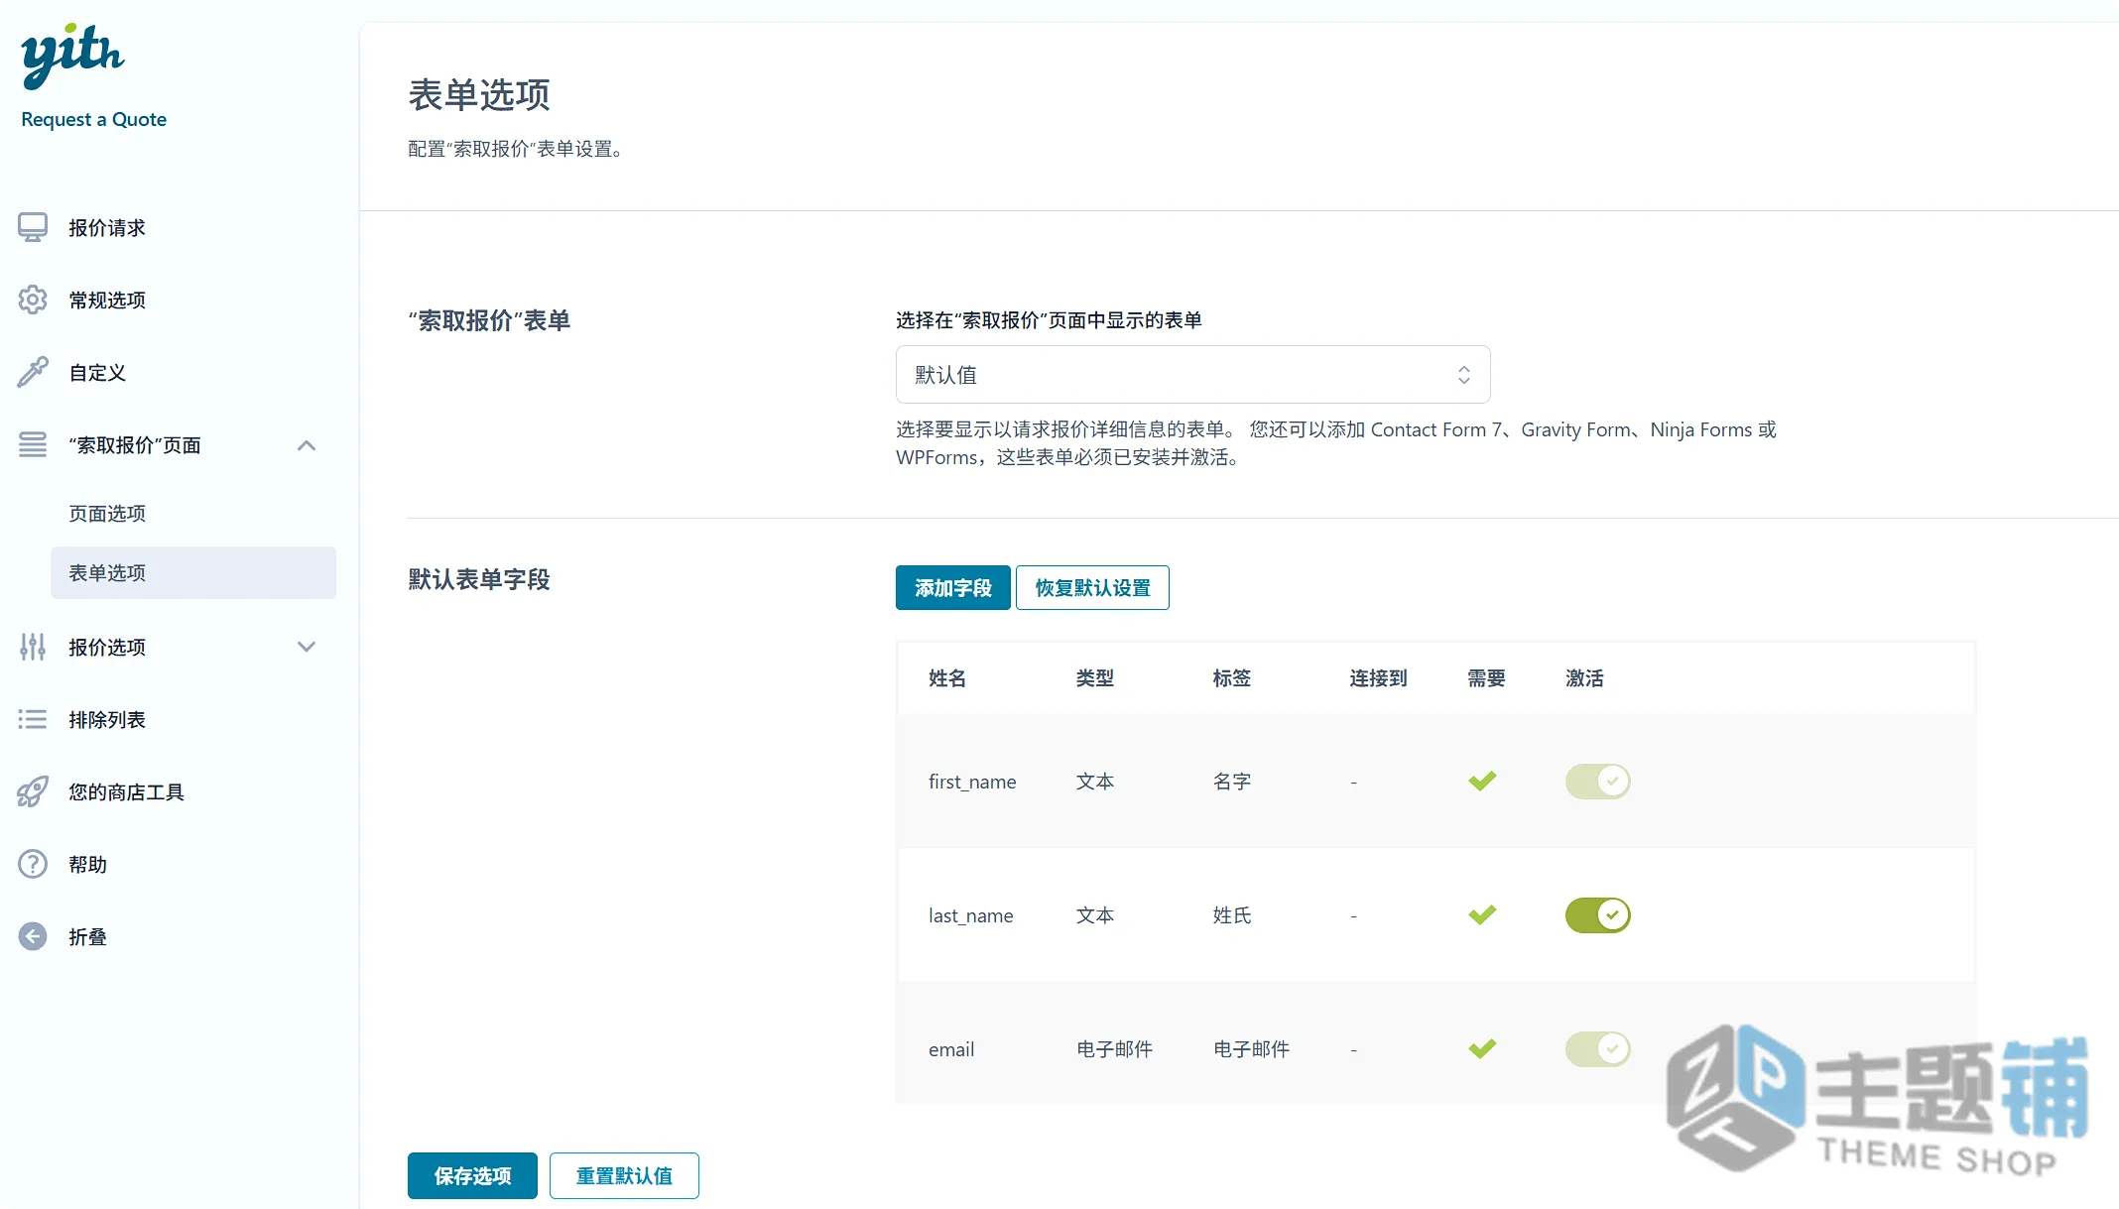Open the 排除列表 menu item

107,720
